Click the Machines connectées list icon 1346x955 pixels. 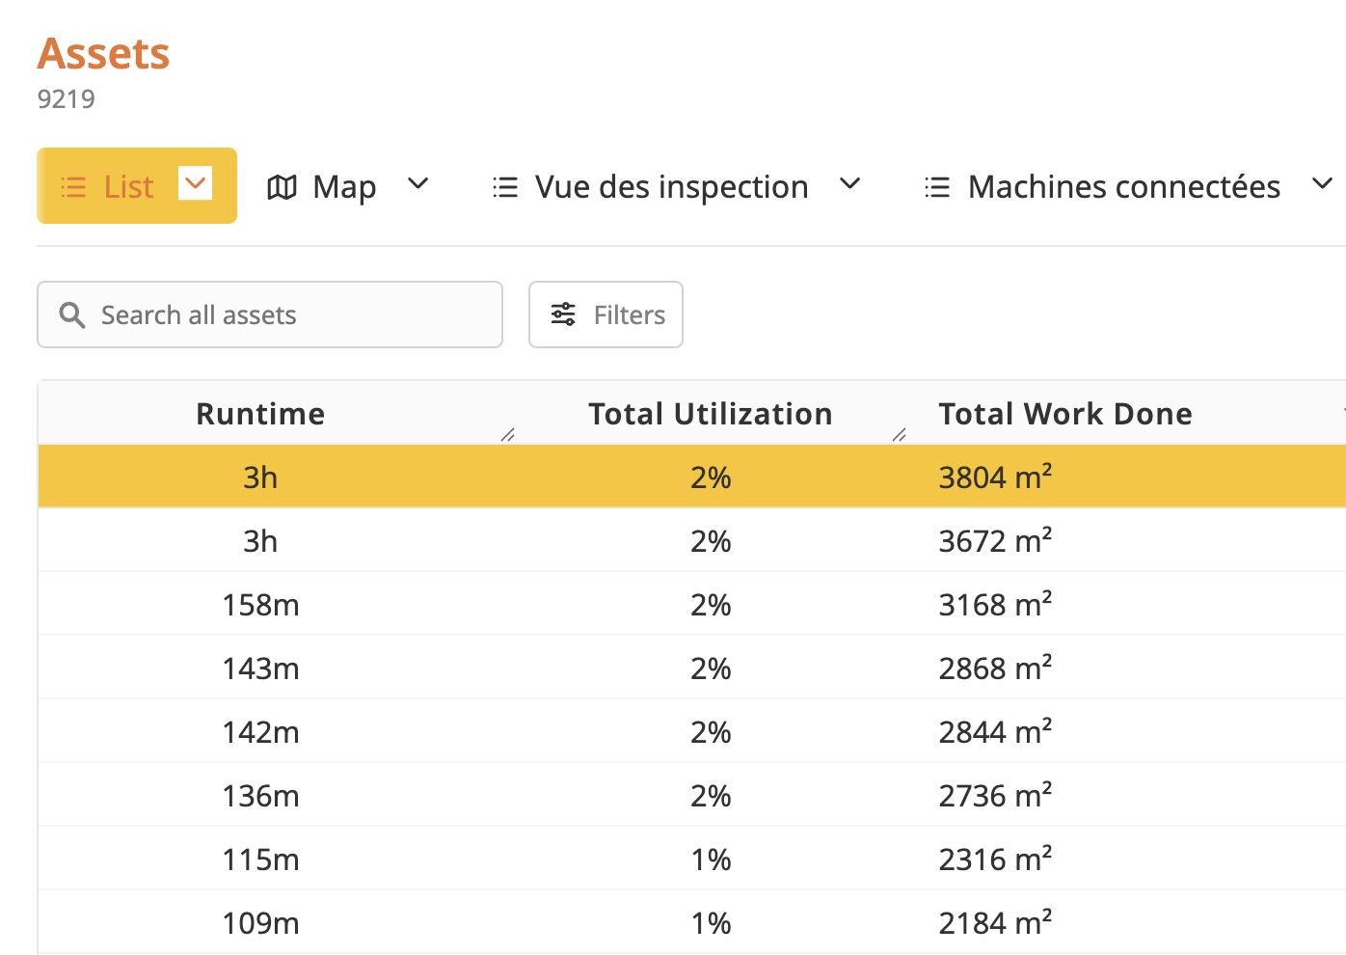pos(937,186)
